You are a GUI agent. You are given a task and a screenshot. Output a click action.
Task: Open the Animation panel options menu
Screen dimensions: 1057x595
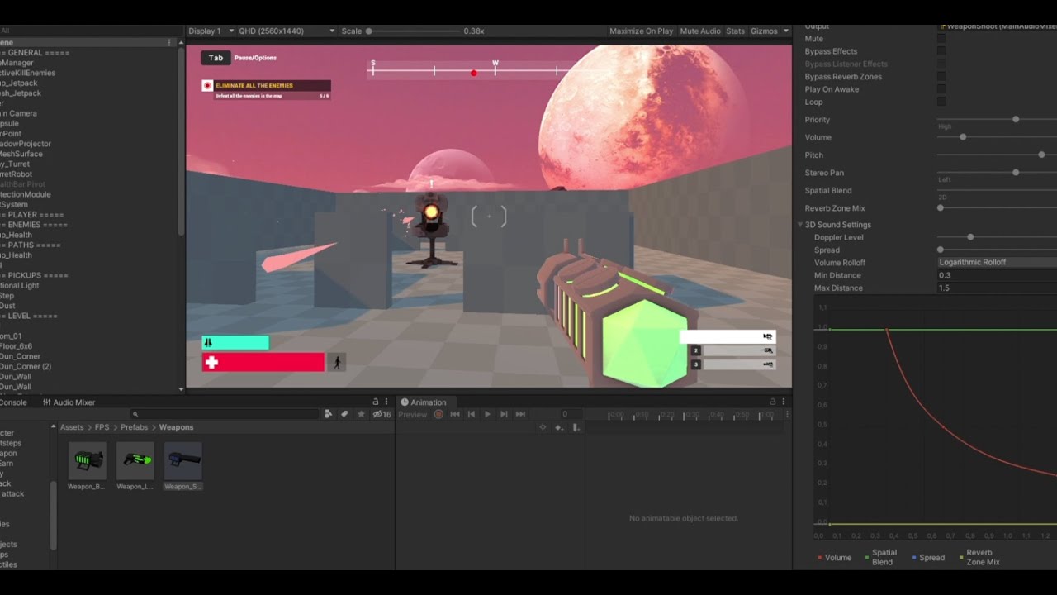click(784, 402)
